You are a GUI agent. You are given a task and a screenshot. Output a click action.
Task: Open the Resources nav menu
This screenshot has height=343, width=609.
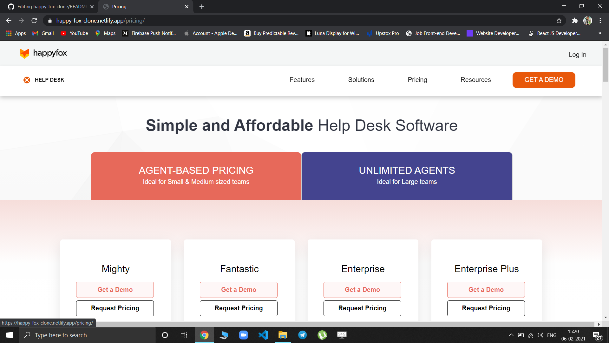[x=475, y=80]
